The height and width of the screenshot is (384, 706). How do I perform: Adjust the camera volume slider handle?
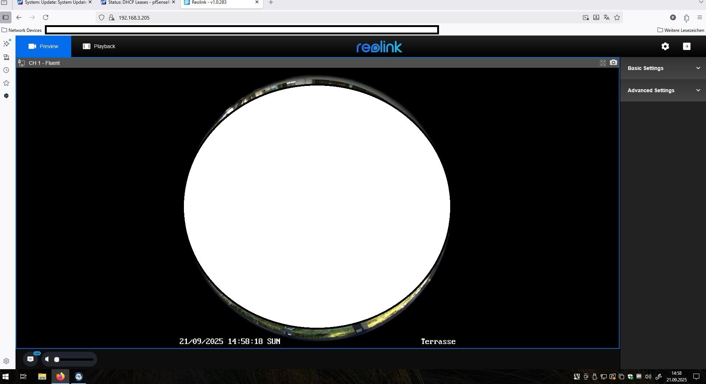[x=57, y=360]
